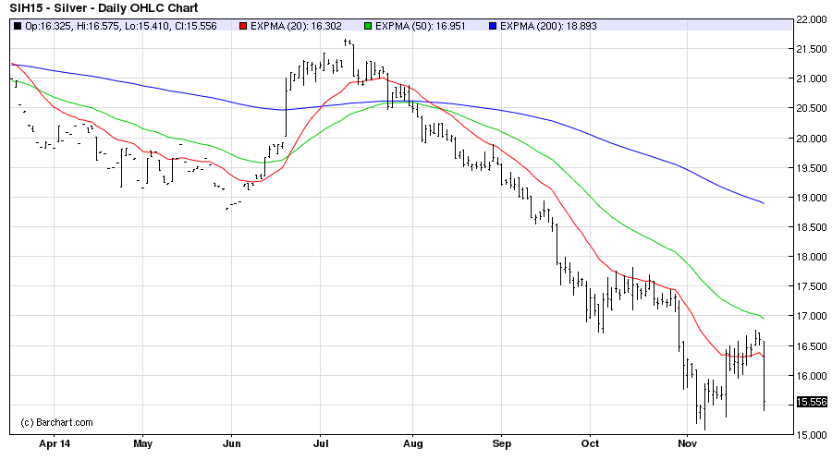Click the current price tag 15.556
The width and height of the screenshot is (832, 472).
812,402
